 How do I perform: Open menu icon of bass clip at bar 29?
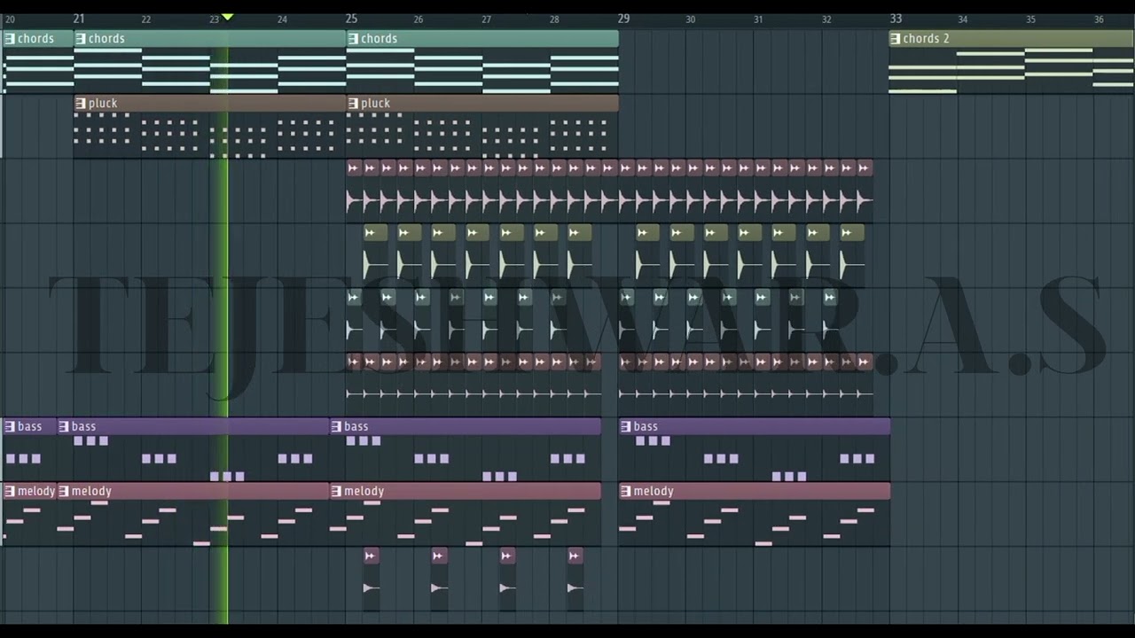pos(626,427)
